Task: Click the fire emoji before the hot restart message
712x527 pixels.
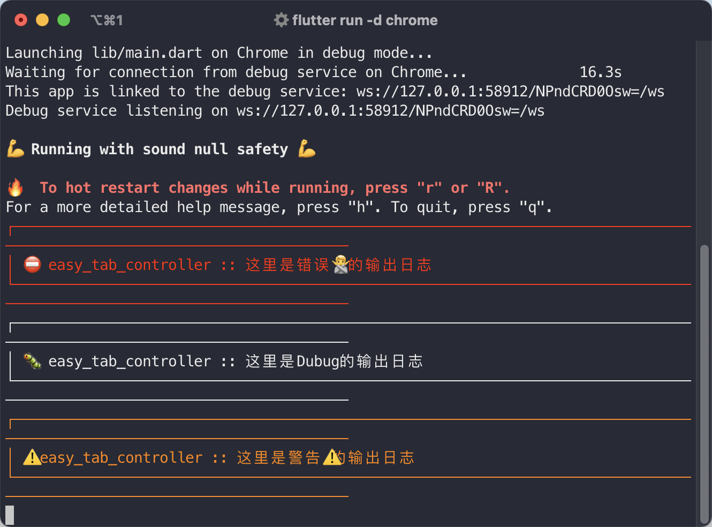Action: click(16, 187)
